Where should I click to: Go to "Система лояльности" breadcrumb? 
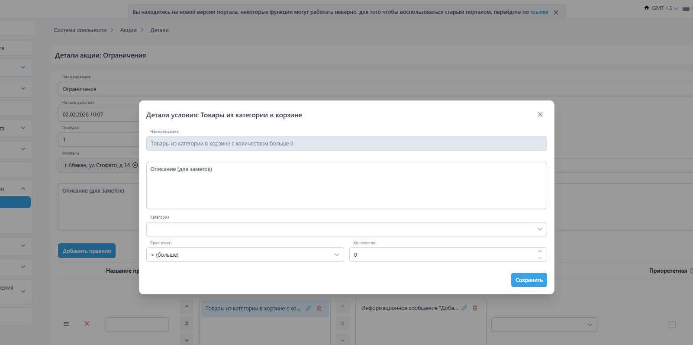click(80, 30)
